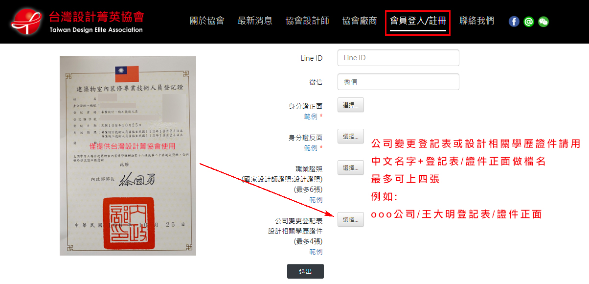Open the Facebook icon in header
The height and width of the screenshot is (284, 589).
pyautogui.click(x=514, y=22)
